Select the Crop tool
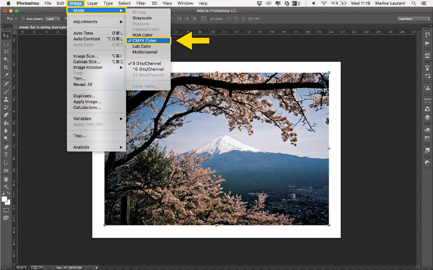 (6, 67)
